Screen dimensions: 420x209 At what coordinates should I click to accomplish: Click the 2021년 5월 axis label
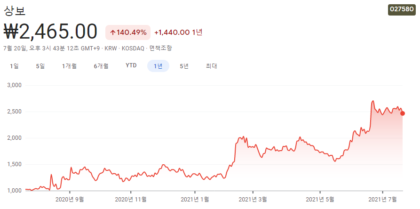pyautogui.click(x=320, y=200)
